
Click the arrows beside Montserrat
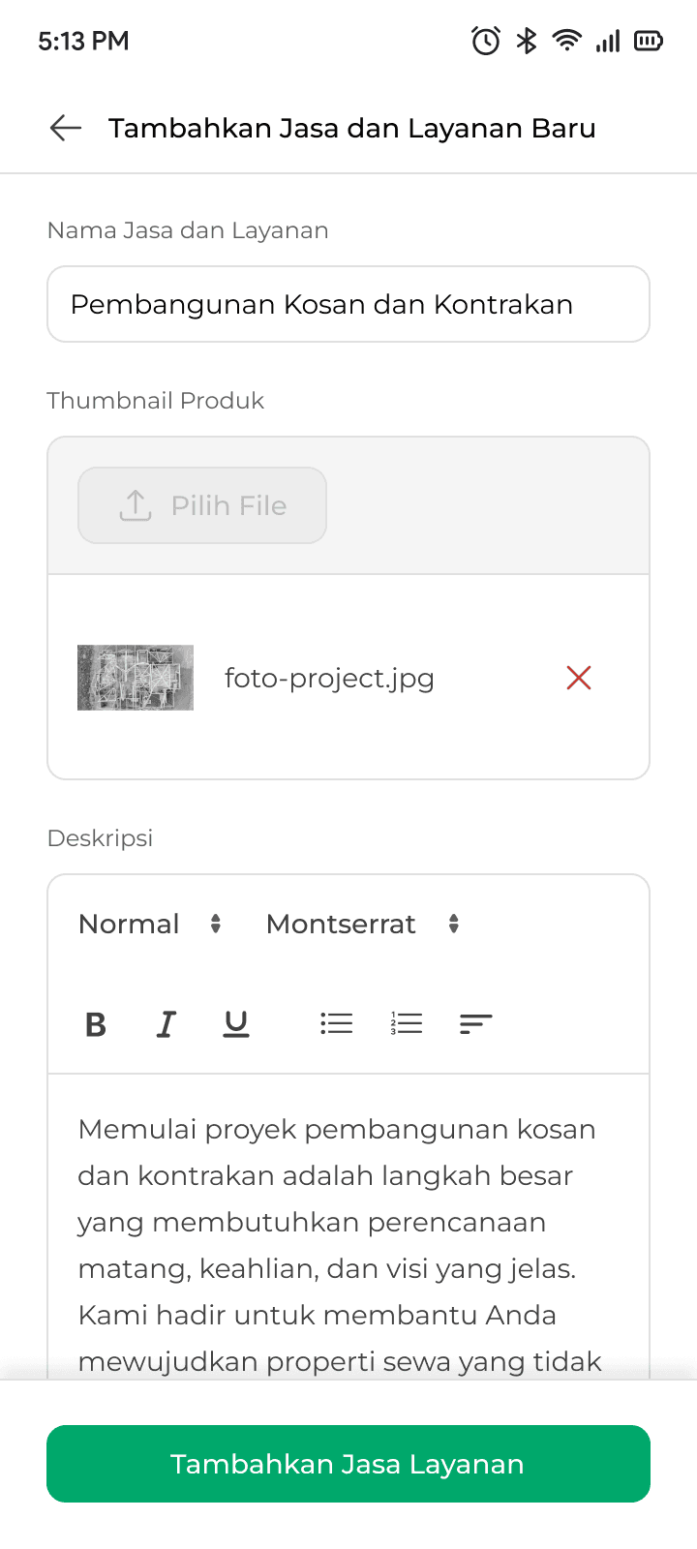453,924
